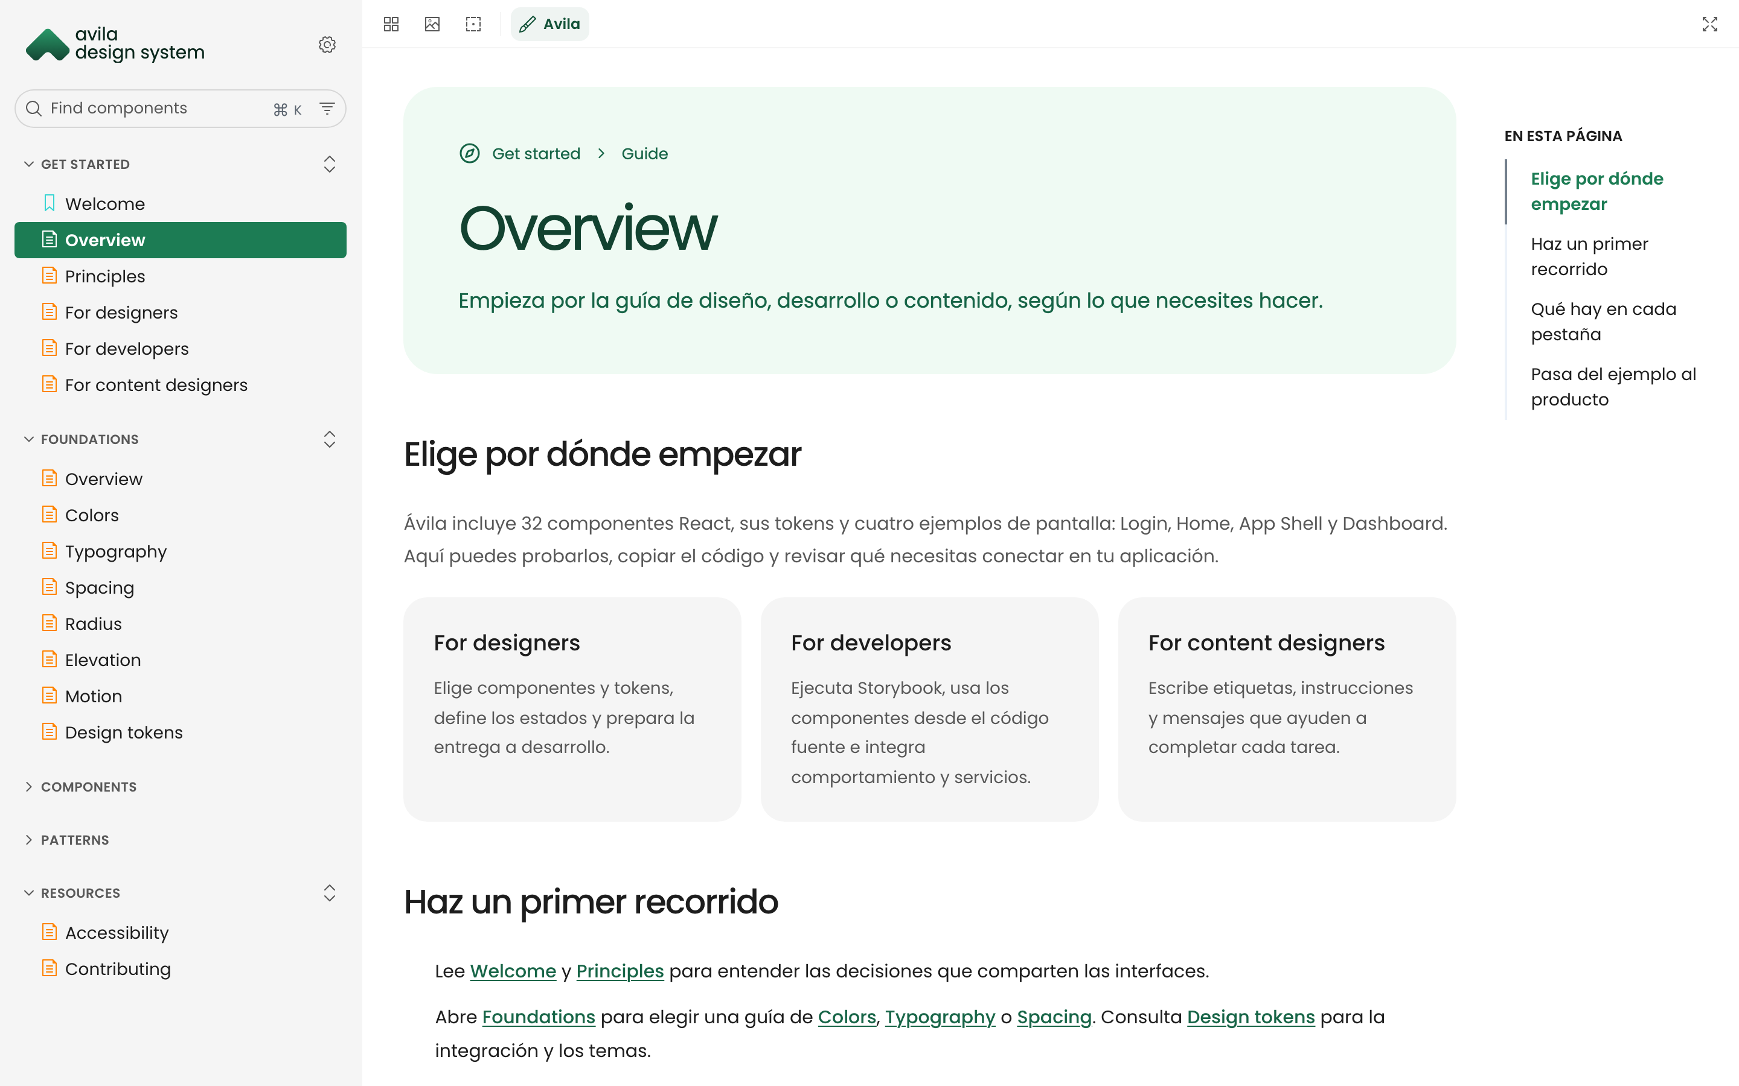Open For developers in the sidebar
1739x1086 pixels.
pyautogui.click(x=181, y=348)
